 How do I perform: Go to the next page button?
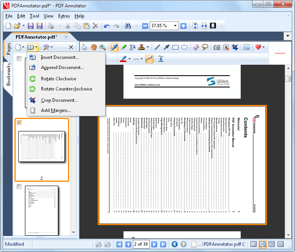click(x=154, y=244)
